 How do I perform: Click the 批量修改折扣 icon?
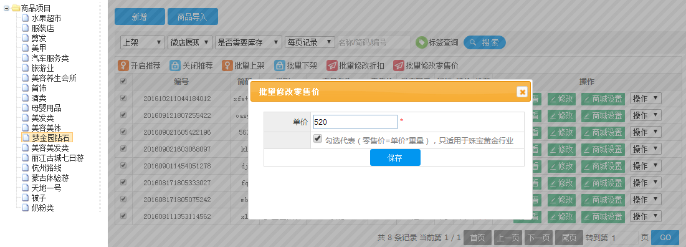[x=332, y=65]
